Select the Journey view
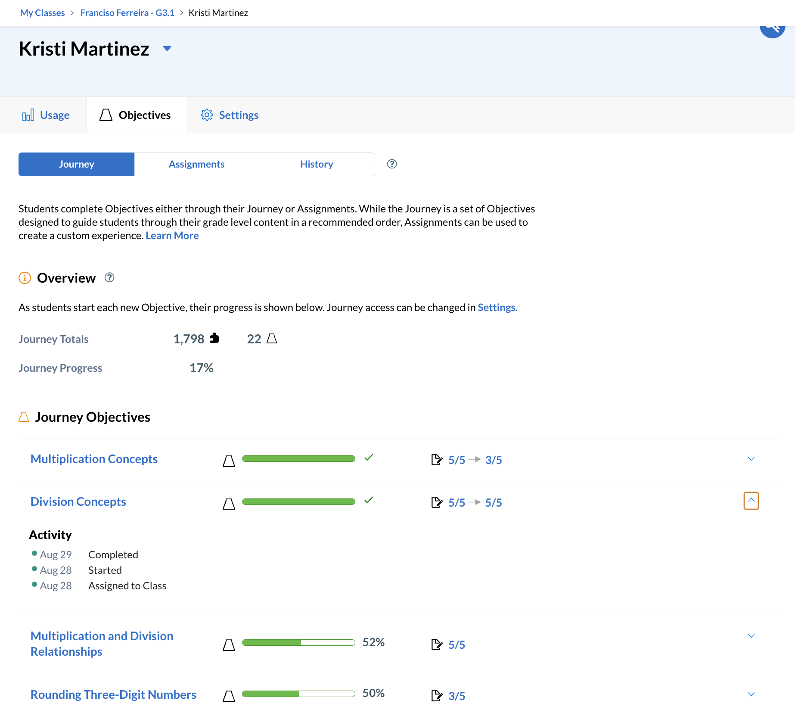The width and height of the screenshot is (795, 716). pos(77,164)
